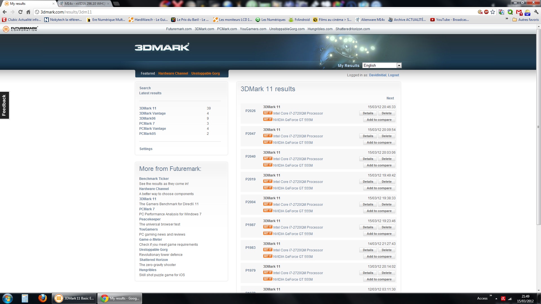This screenshot has height=304, width=541.
Task: Open the Search link in sidebar
Action: (145, 88)
